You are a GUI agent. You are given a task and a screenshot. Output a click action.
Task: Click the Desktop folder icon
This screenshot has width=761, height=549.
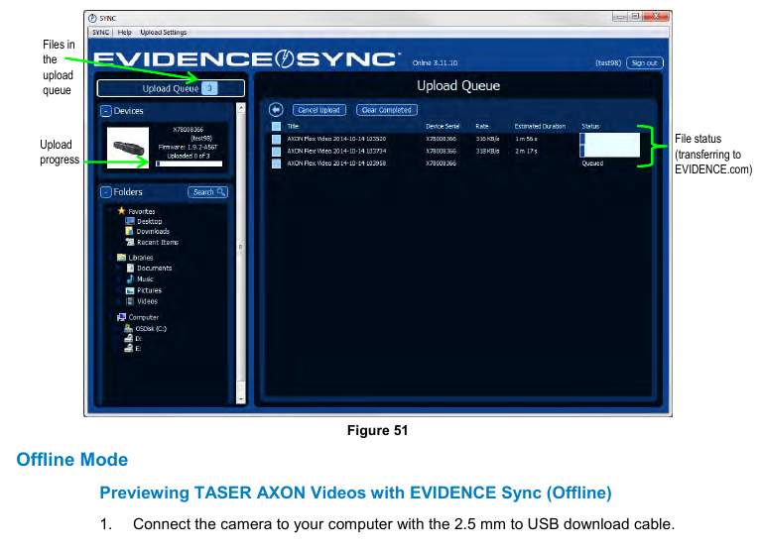click(130, 221)
